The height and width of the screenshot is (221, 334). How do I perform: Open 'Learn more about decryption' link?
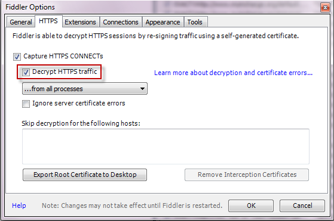(x=233, y=73)
